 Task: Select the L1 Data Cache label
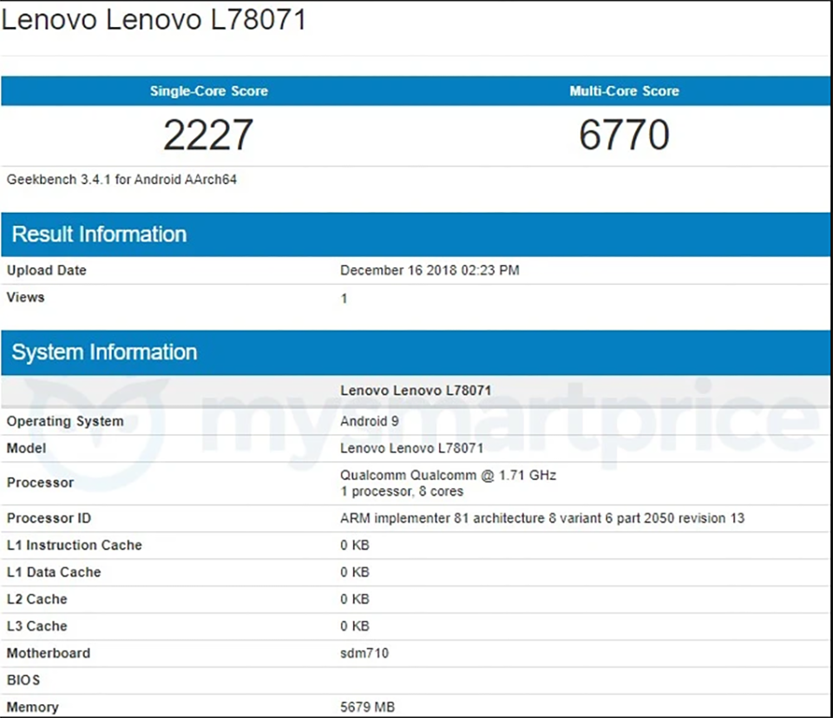point(54,572)
